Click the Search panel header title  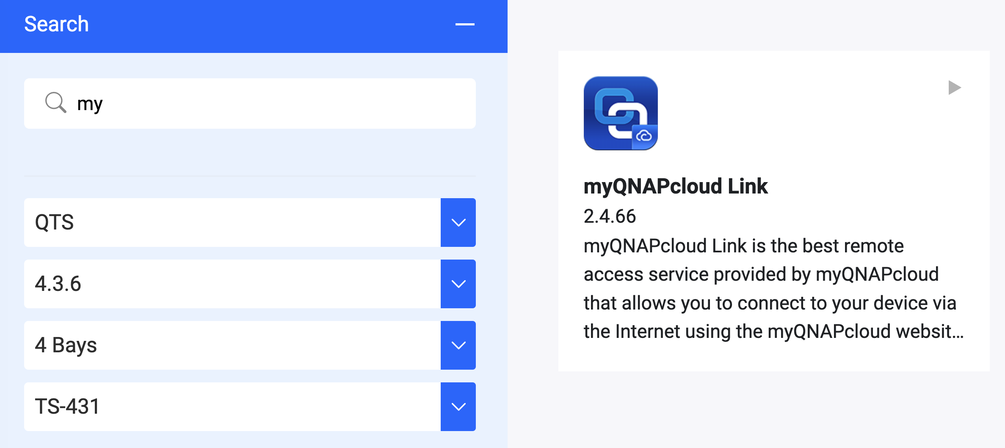coord(56,24)
